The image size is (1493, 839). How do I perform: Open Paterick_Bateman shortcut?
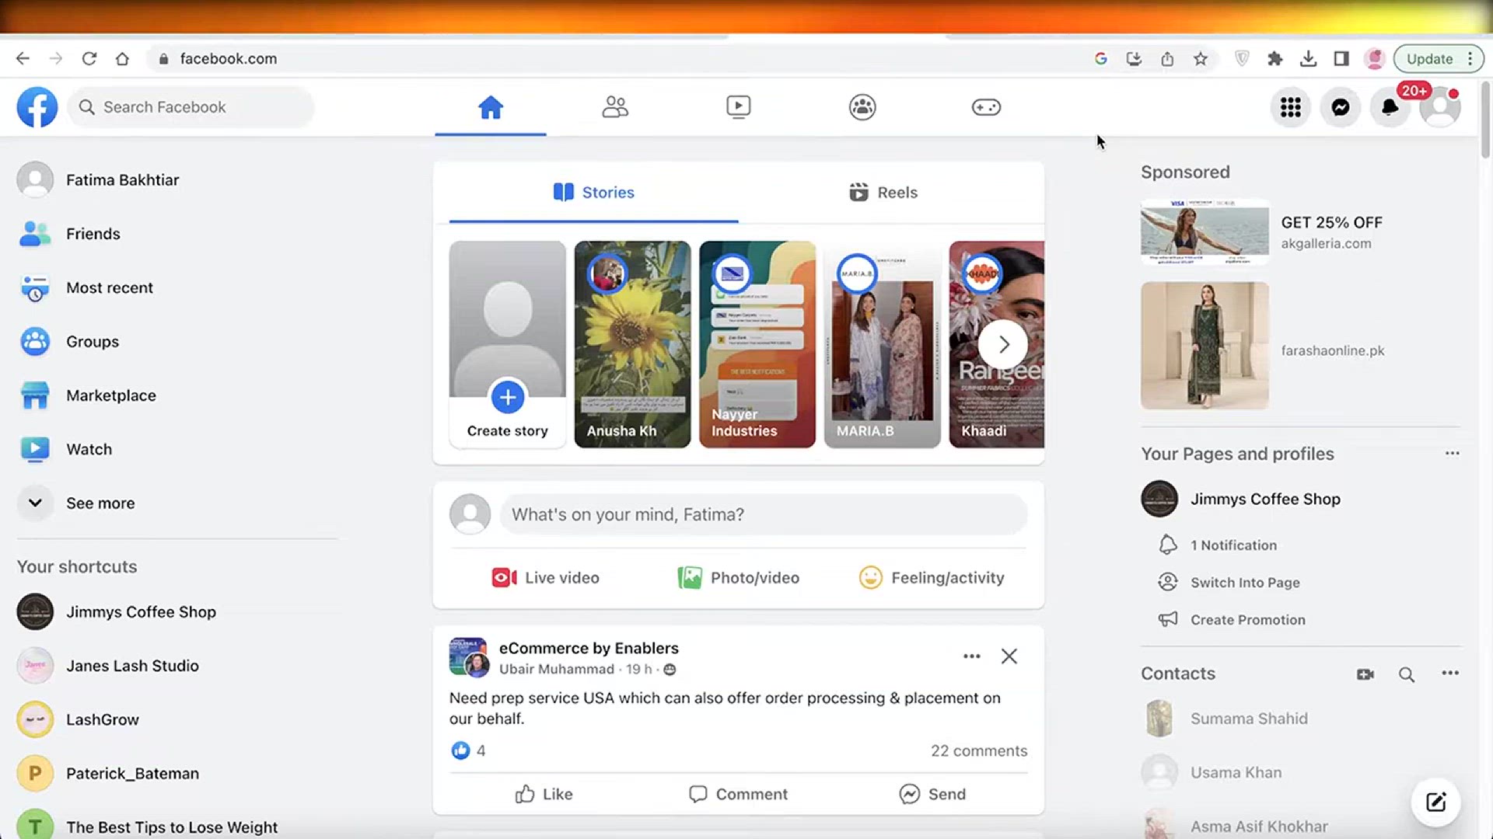click(177, 774)
